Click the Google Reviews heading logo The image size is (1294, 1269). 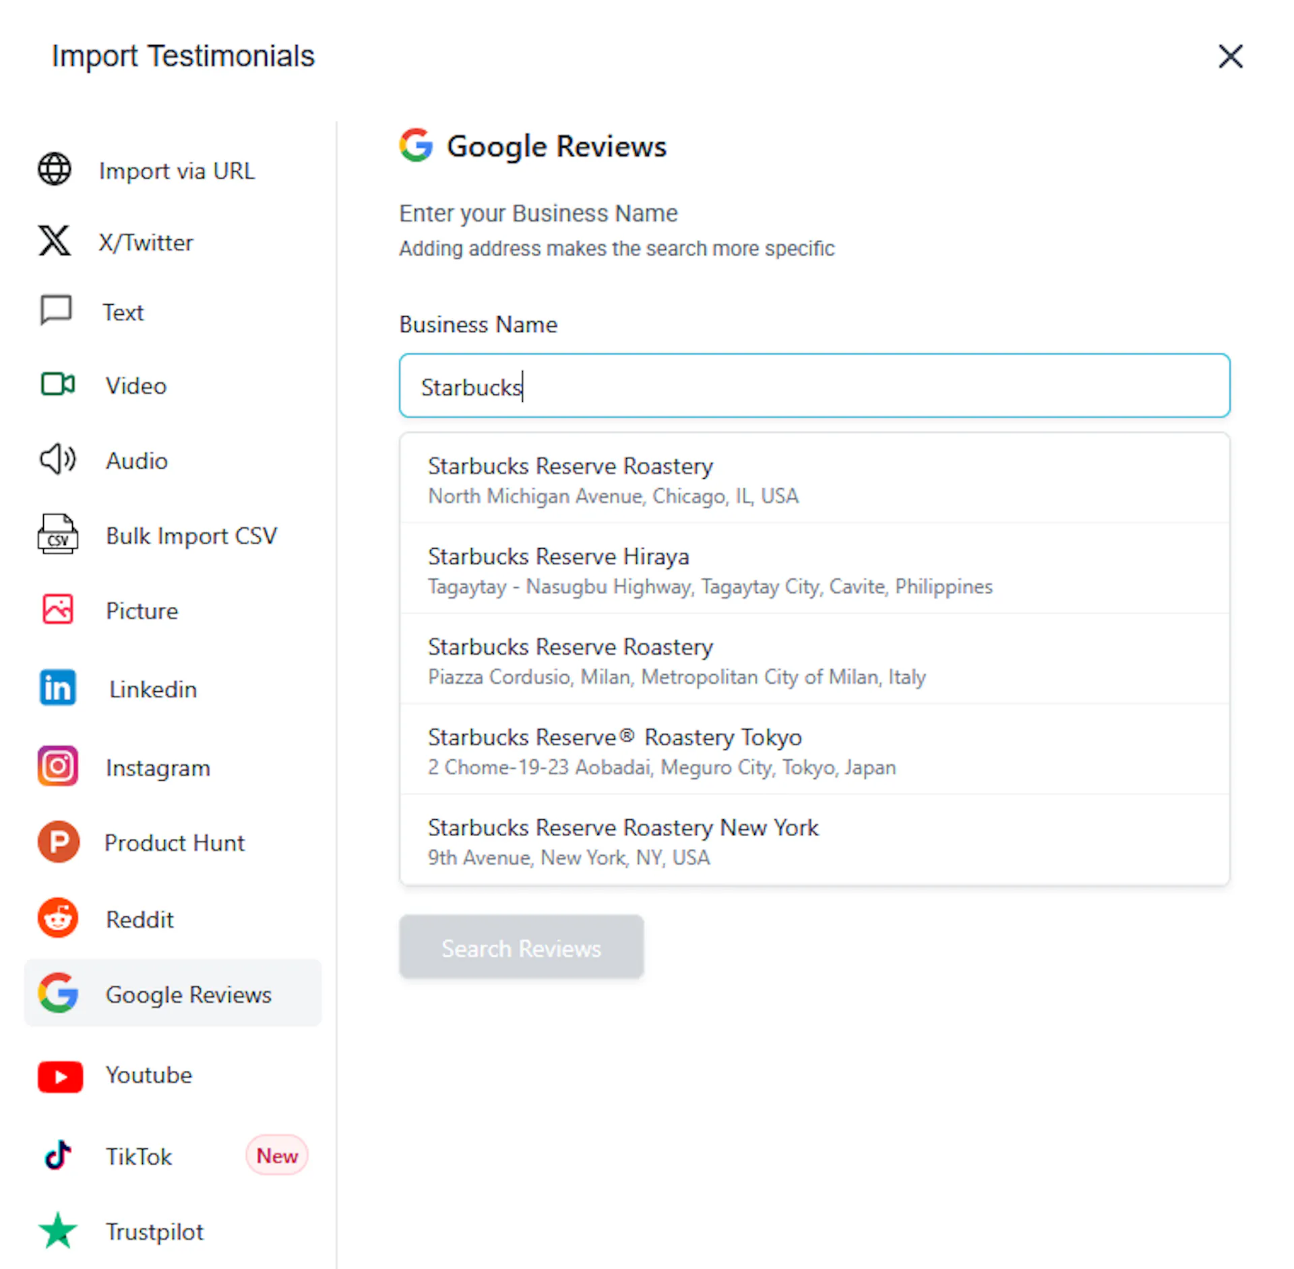coord(416,145)
